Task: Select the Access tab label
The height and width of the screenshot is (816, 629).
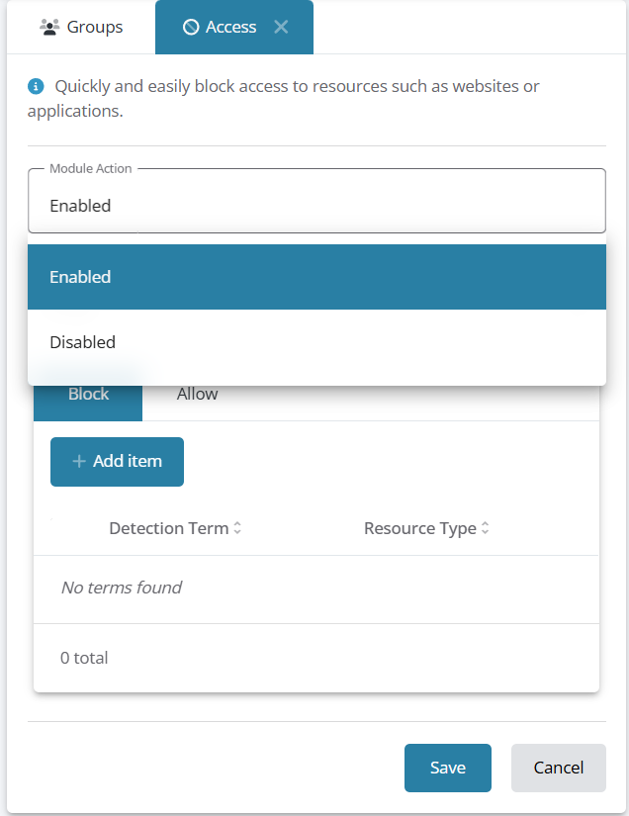Action: (x=231, y=27)
